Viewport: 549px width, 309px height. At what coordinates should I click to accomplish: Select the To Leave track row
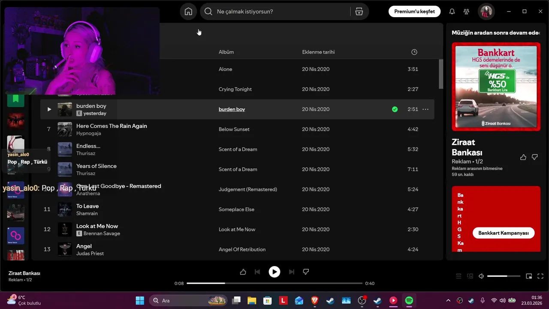coord(237,209)
